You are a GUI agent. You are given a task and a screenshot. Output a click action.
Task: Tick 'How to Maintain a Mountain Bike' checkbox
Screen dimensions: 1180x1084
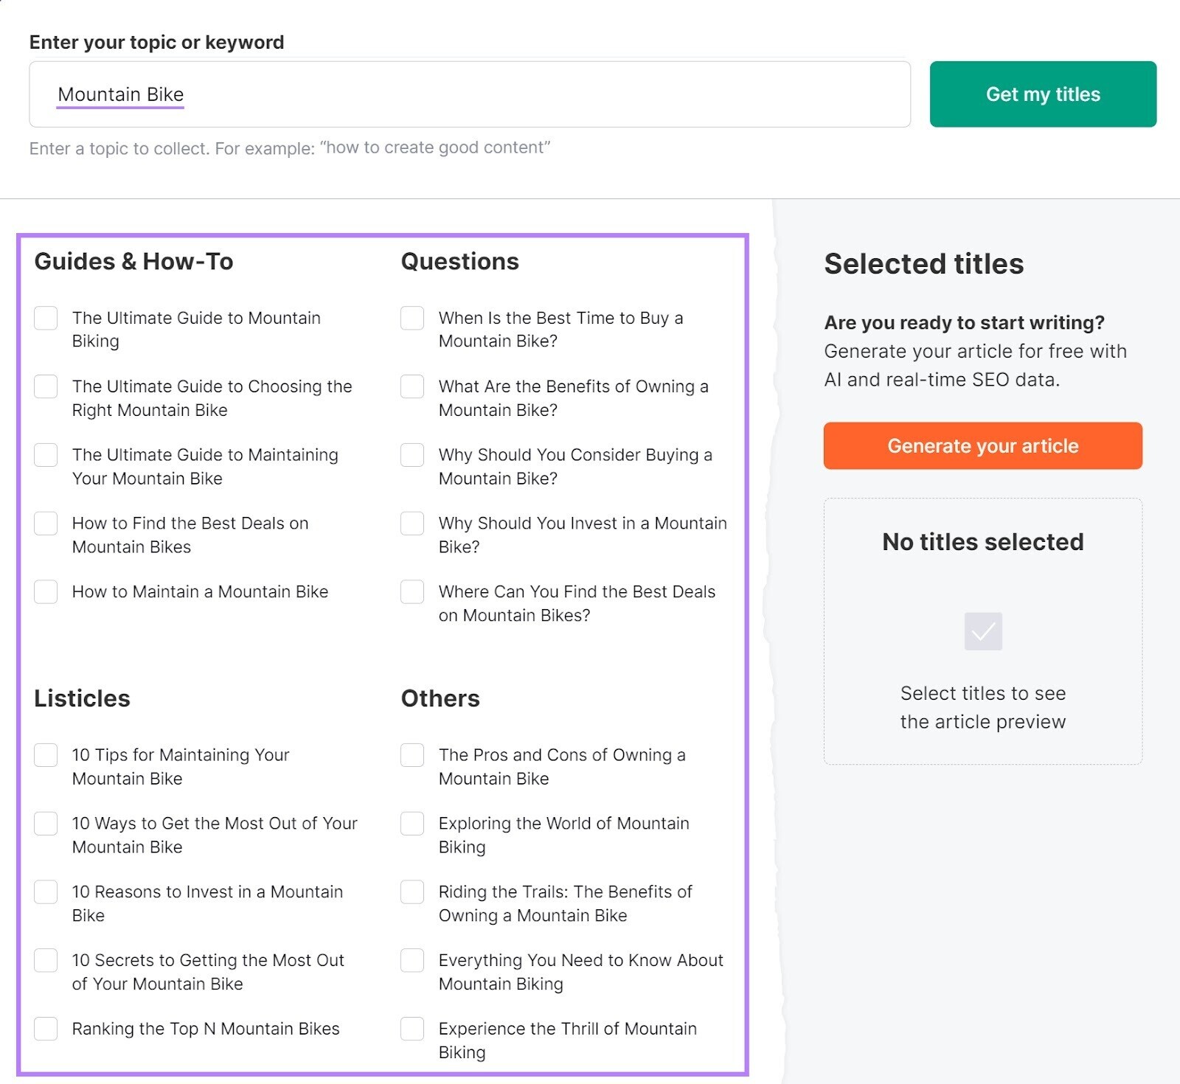46,591
